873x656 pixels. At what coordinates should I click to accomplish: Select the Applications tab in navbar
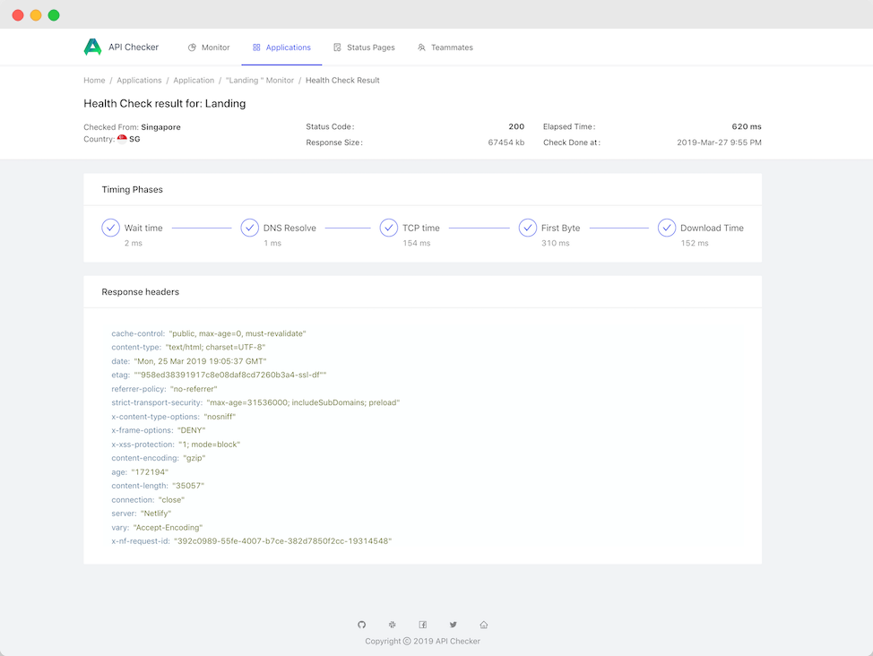coord(281,47)
